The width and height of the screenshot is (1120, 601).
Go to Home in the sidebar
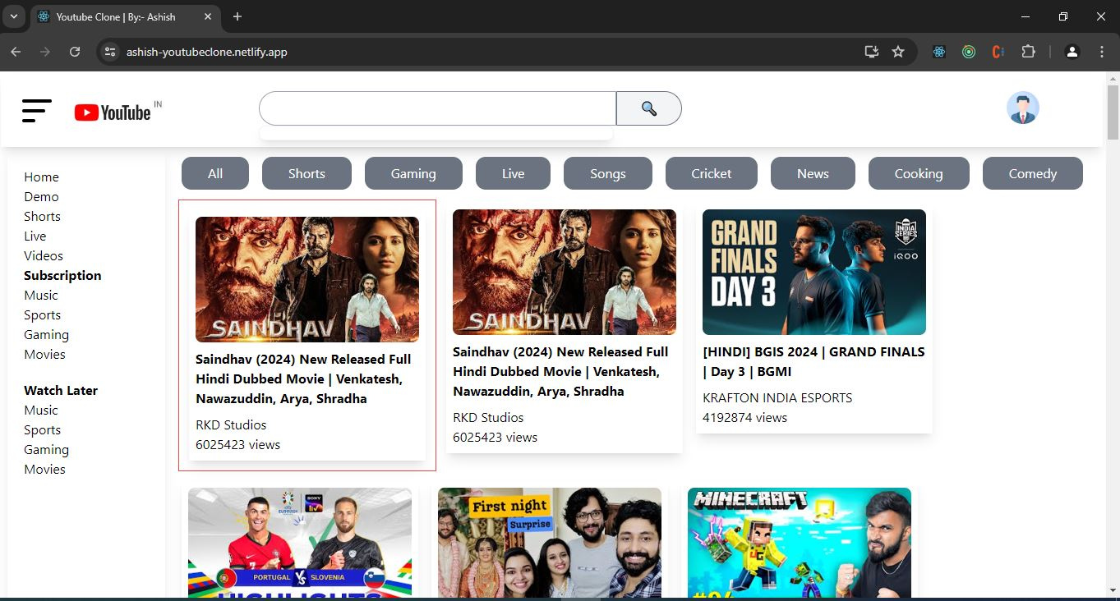(x=41, y=177)
